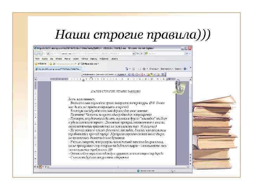253x190 pixels.
Task: Click the horizontal scrollbar under the document
Action: point(118,167)
